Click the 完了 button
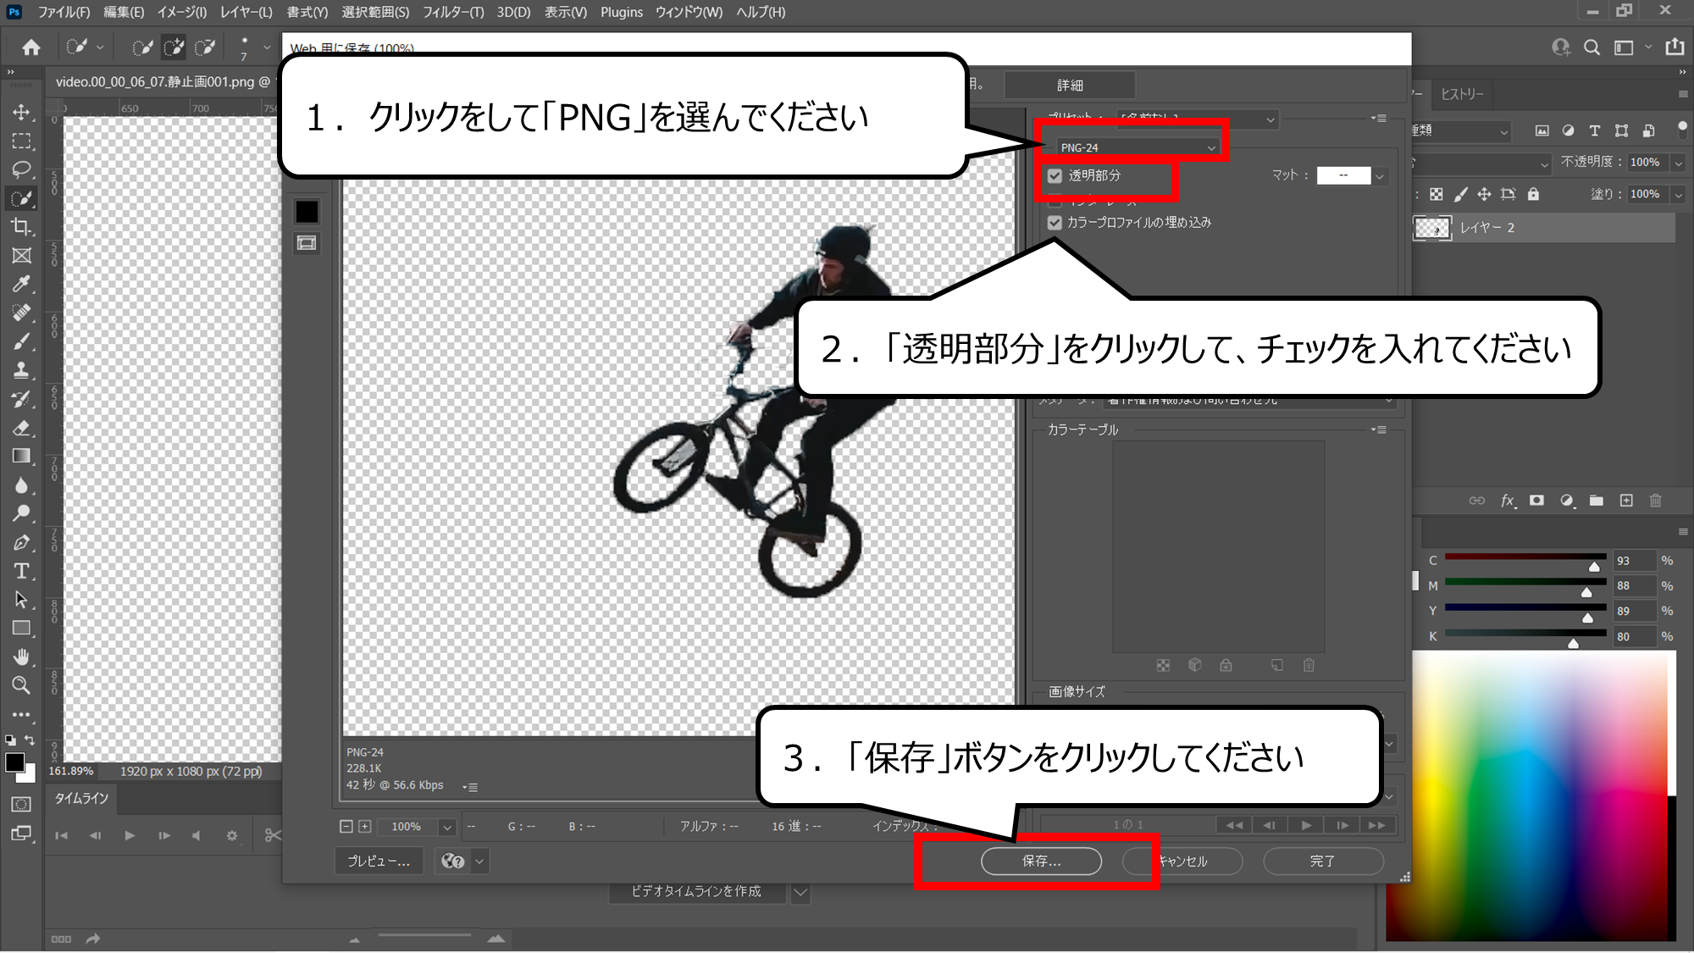Image resolution: width=1694 pixels, height=953 pixels. [1323, 862]
